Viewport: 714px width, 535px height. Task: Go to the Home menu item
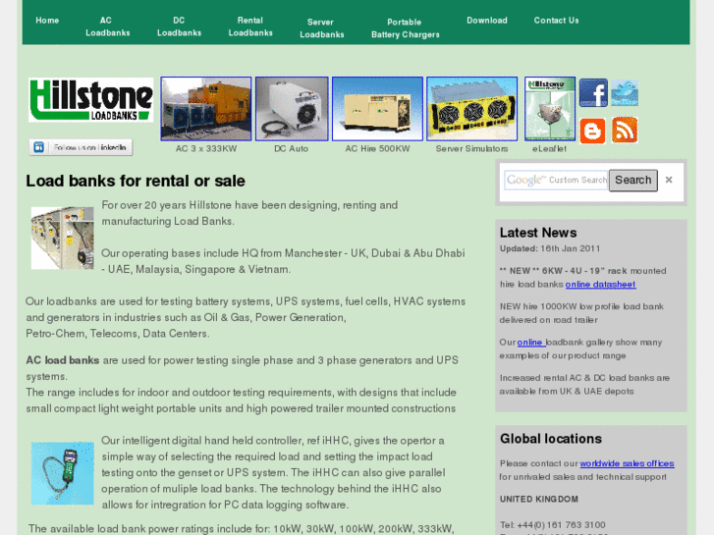coord(47,21)
